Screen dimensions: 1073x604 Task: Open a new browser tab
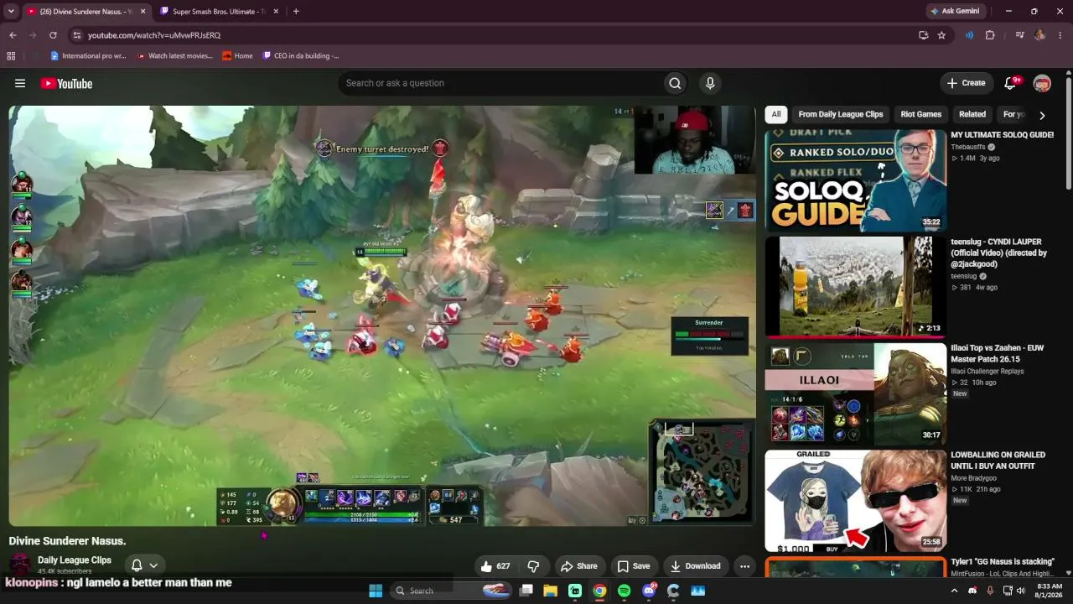(296, 12)
